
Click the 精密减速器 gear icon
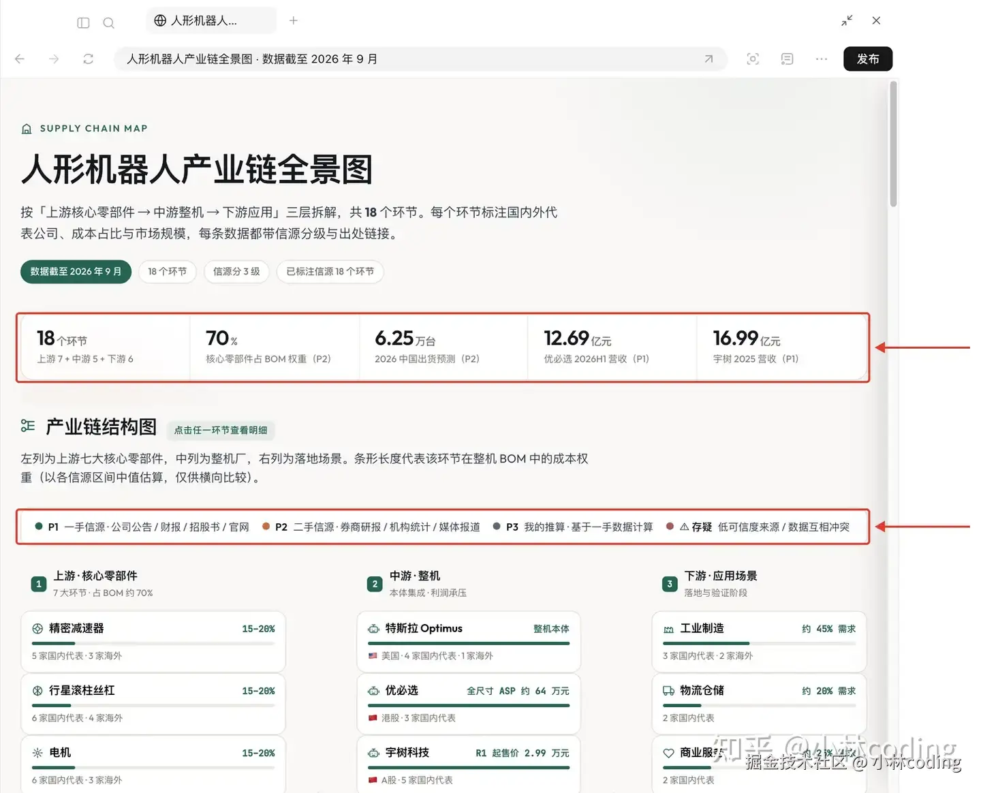[x=37, y=629]
